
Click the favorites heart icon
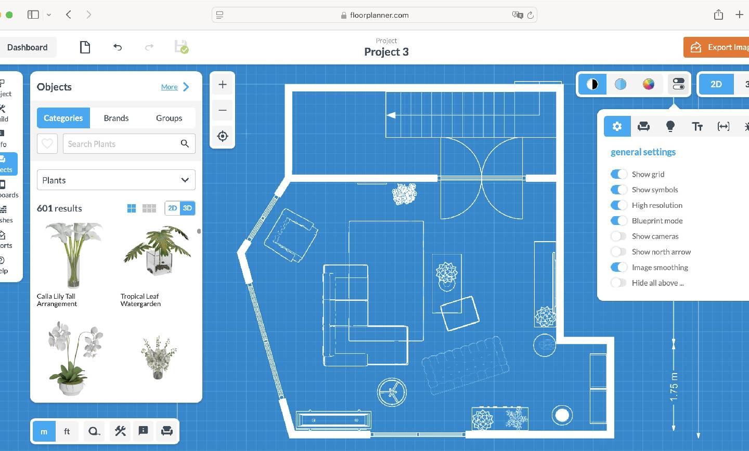point(47,144)
